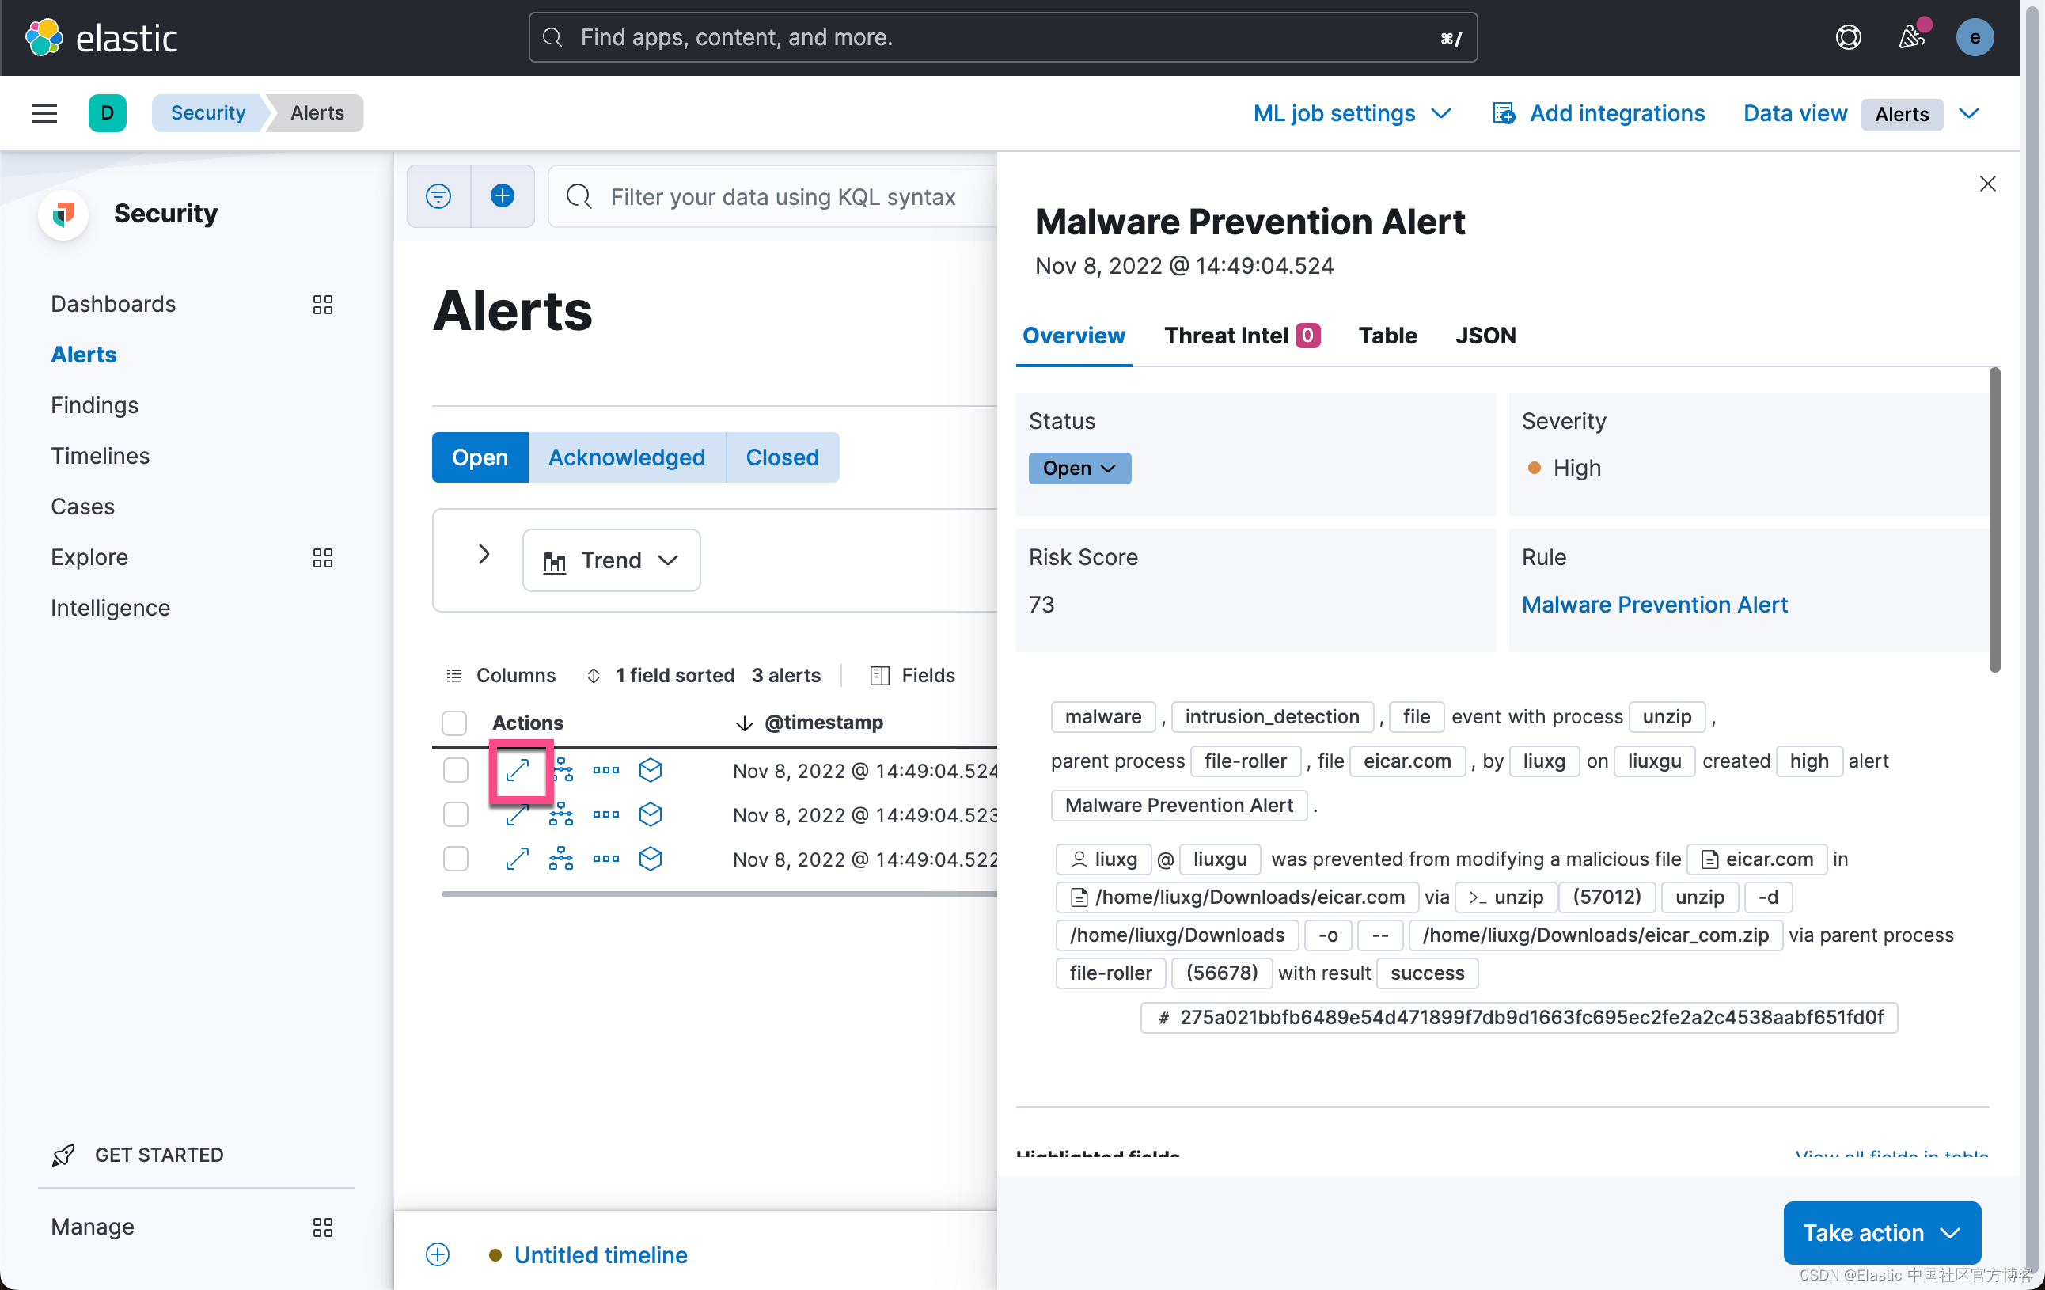2045x1290 pixels.
Task: Investigate 14:49:04.523 alert in timeline
Action: tap(651, 814)
